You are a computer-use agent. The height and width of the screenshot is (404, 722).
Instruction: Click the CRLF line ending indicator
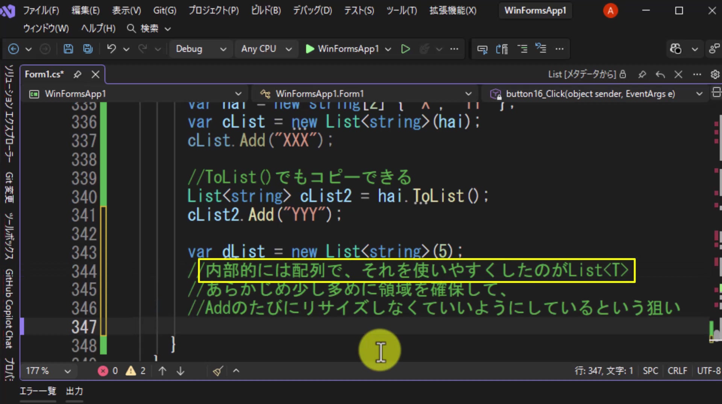677,371
